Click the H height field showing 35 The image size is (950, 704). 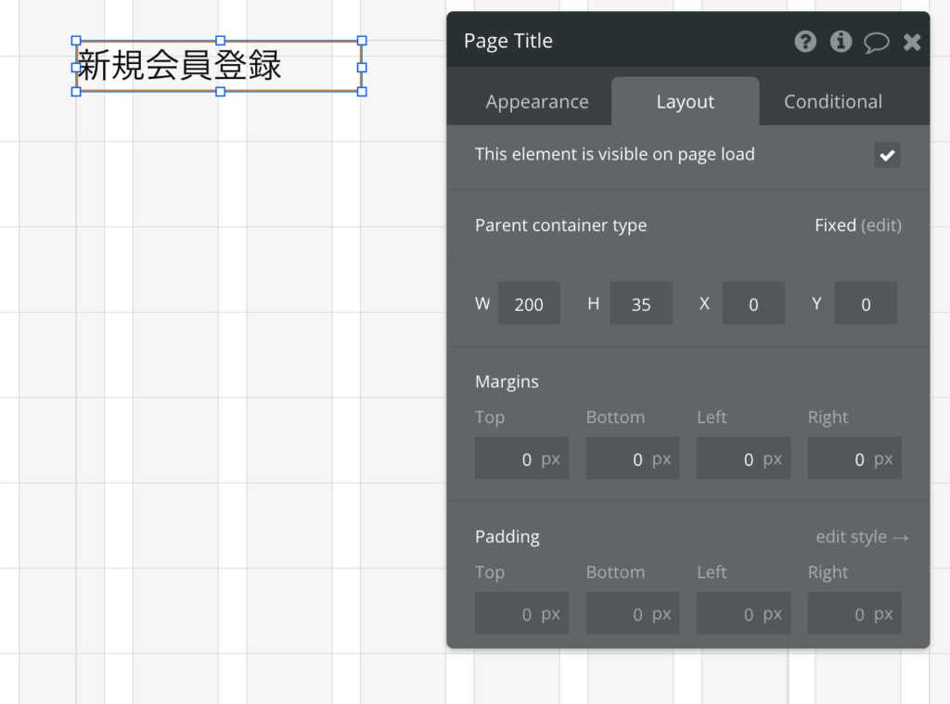tap(641, 303)
